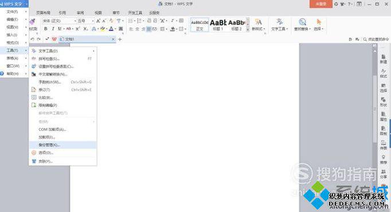Click the Decrease font size icon
Viewport: 391px width, 212px height.
pos(104,21)
